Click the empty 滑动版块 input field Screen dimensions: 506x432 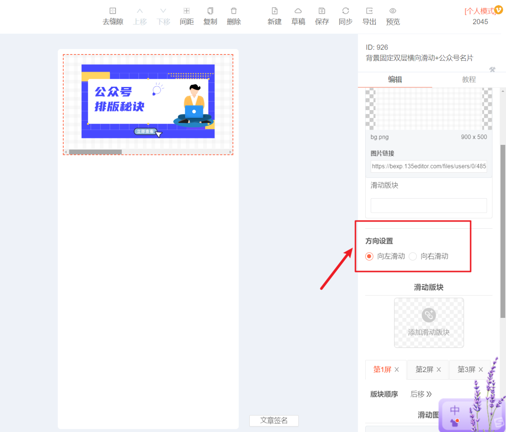point(429,205)
